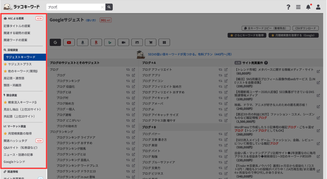Select the grid all-sources icon
This screenshot has width=327, height=179.
coord(164,42)
